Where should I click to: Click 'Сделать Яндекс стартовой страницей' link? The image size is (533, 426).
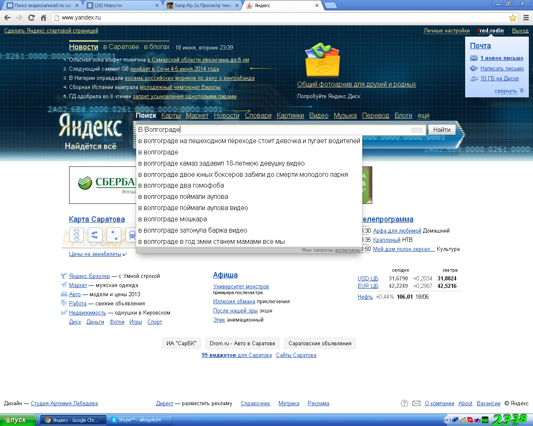click(x=51, y=31)
